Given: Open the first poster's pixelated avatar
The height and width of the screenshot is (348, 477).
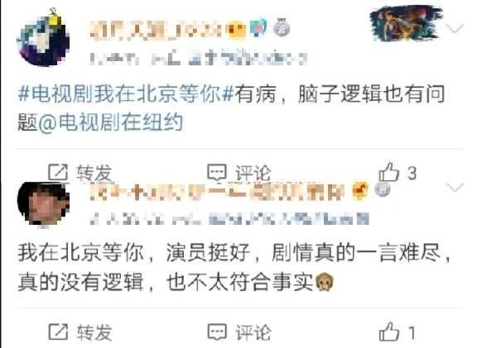Looking at the screenshot, I should tap(43, 38).
